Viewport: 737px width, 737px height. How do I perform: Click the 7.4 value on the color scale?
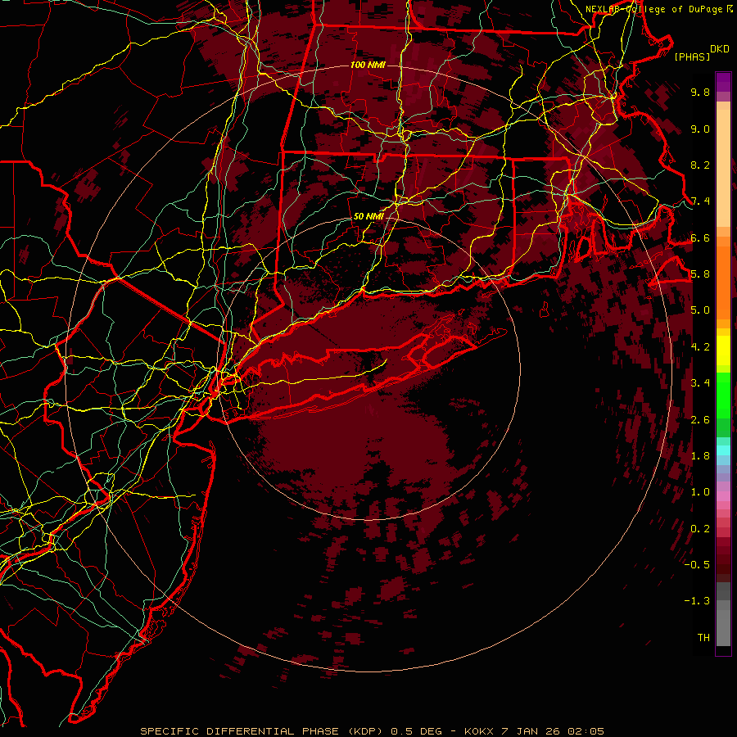click(x=700, y=201)
